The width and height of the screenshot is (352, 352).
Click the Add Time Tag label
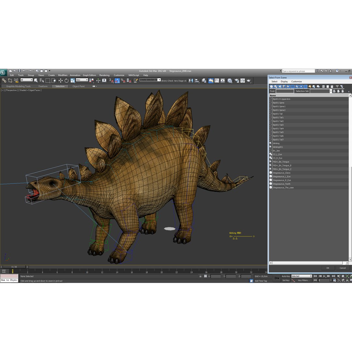pos(261,281)
